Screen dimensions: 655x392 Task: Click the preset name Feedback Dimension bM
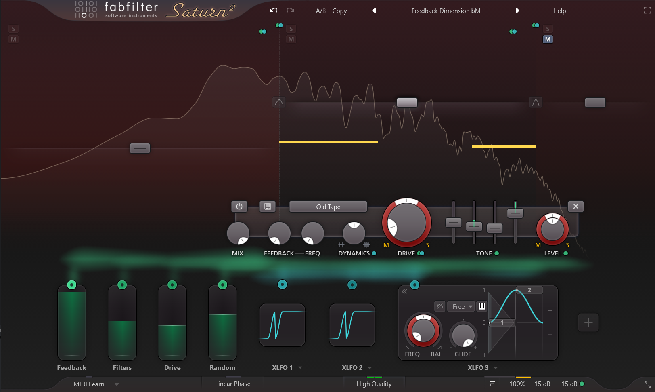pos(446,11)
